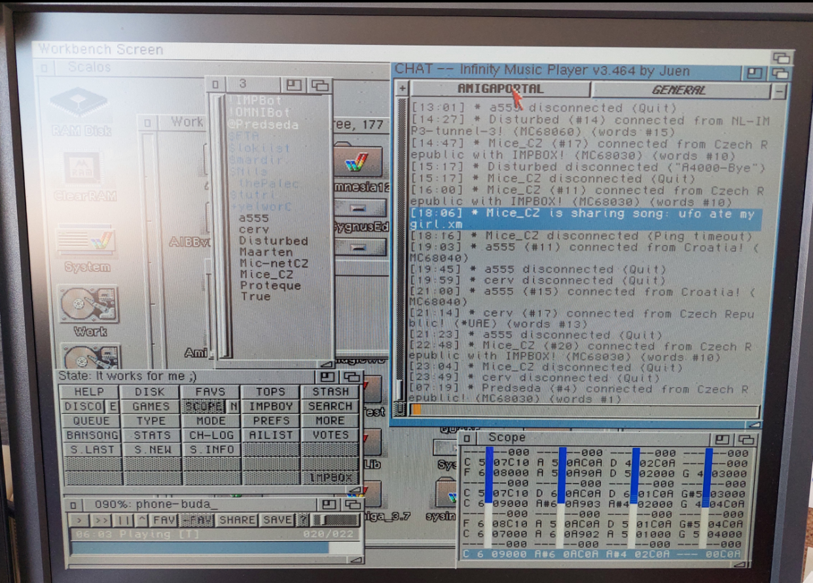
Task: Click the zoom gadget of the Scope window
Action: (x=721, y=440)
